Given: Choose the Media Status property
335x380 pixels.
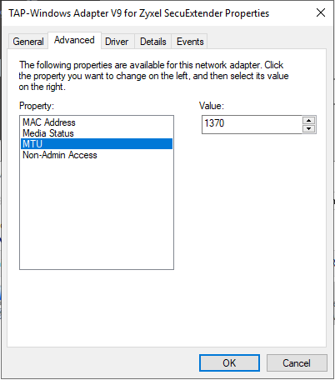Looking at the screenshot, I should click(48, 133).
